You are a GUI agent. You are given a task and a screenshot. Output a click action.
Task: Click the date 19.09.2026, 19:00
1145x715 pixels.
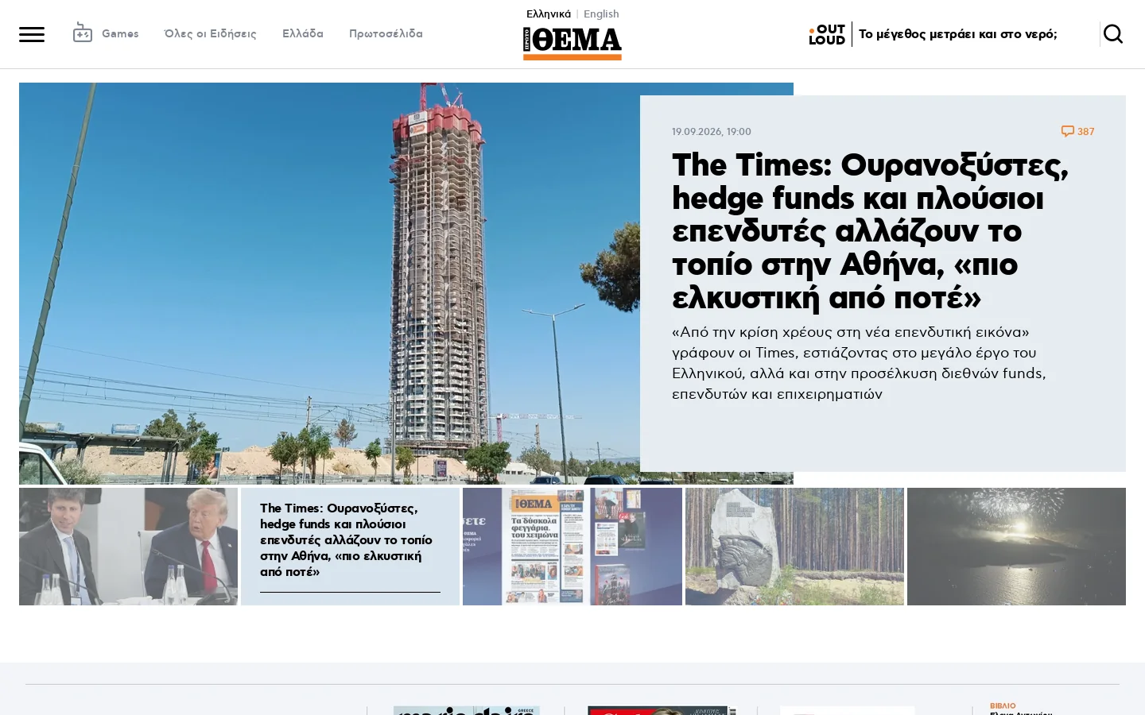[x=712, y=132]
